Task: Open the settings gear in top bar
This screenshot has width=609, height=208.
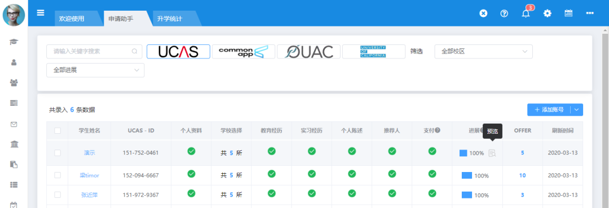Action: pos(547,13)
